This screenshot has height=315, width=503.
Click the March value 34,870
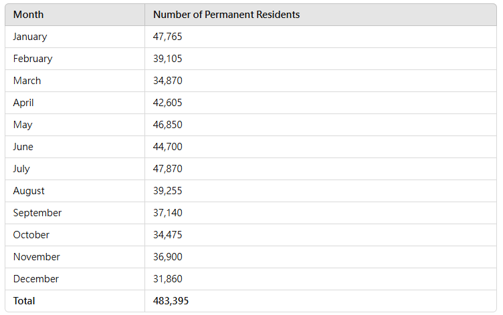tap(167, 81)
